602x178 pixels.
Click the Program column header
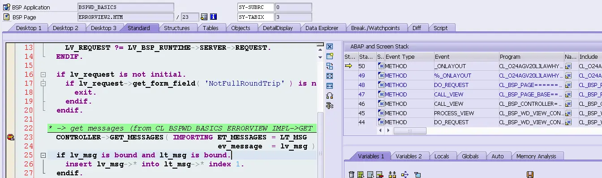[x=531, y=56]
